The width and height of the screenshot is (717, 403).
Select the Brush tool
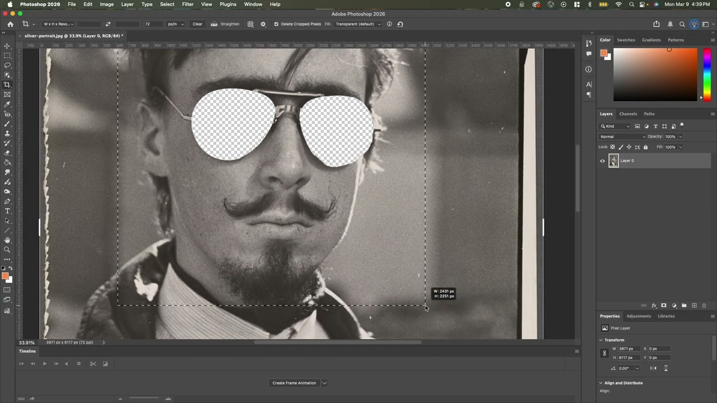7,124
